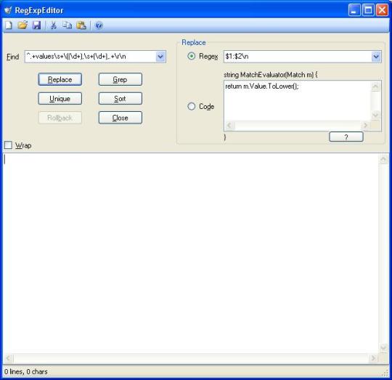This screenshot has width=392, height=380.
Task: Click the main editor's scroll right arrow
Action: 374,358
